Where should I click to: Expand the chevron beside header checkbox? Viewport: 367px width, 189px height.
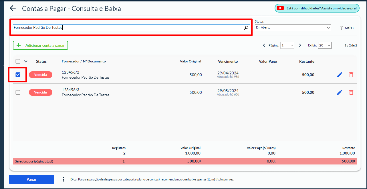point(26,61)
